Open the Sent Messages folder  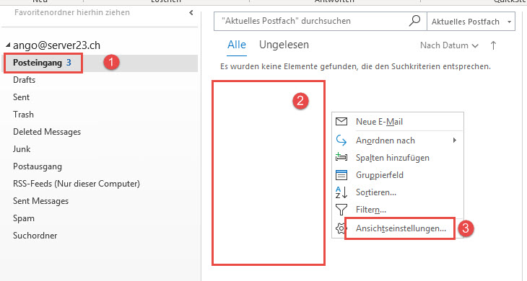(40, 201)
